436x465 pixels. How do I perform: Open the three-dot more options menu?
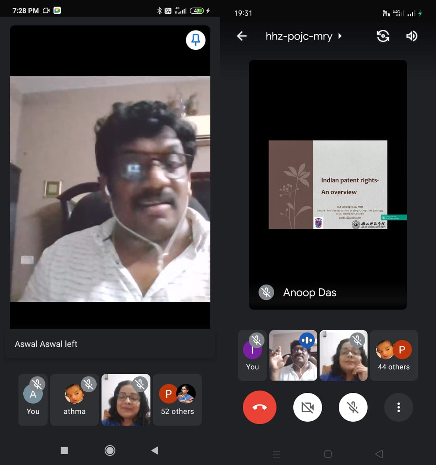399,407
